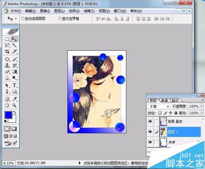The height and width of the screenshot is (169, 205).
Task: Select the Type tool
Action: click(14, 85)
